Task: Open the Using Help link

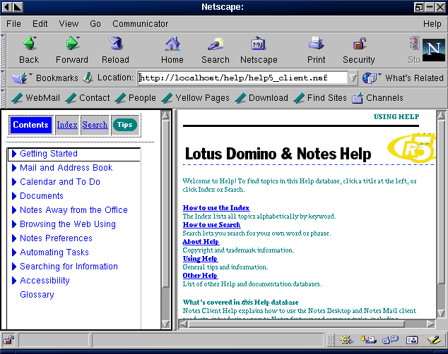Action: point(200,259)
